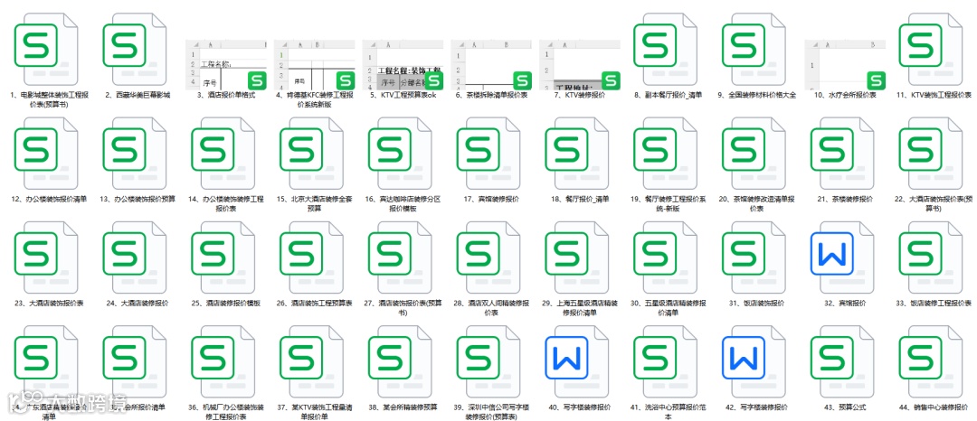
Task: Open the WPS spreadsheet icon for file 1 电影城整体装饰工程报价表
Action: click(x=47, y=51)
